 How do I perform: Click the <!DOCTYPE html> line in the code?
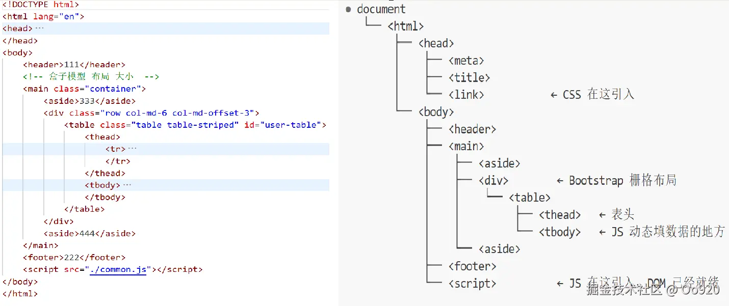click(x=41, y=5)
